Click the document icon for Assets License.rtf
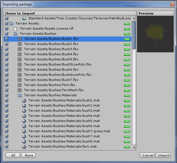The image size is (177, 163). tap(15, 28)
